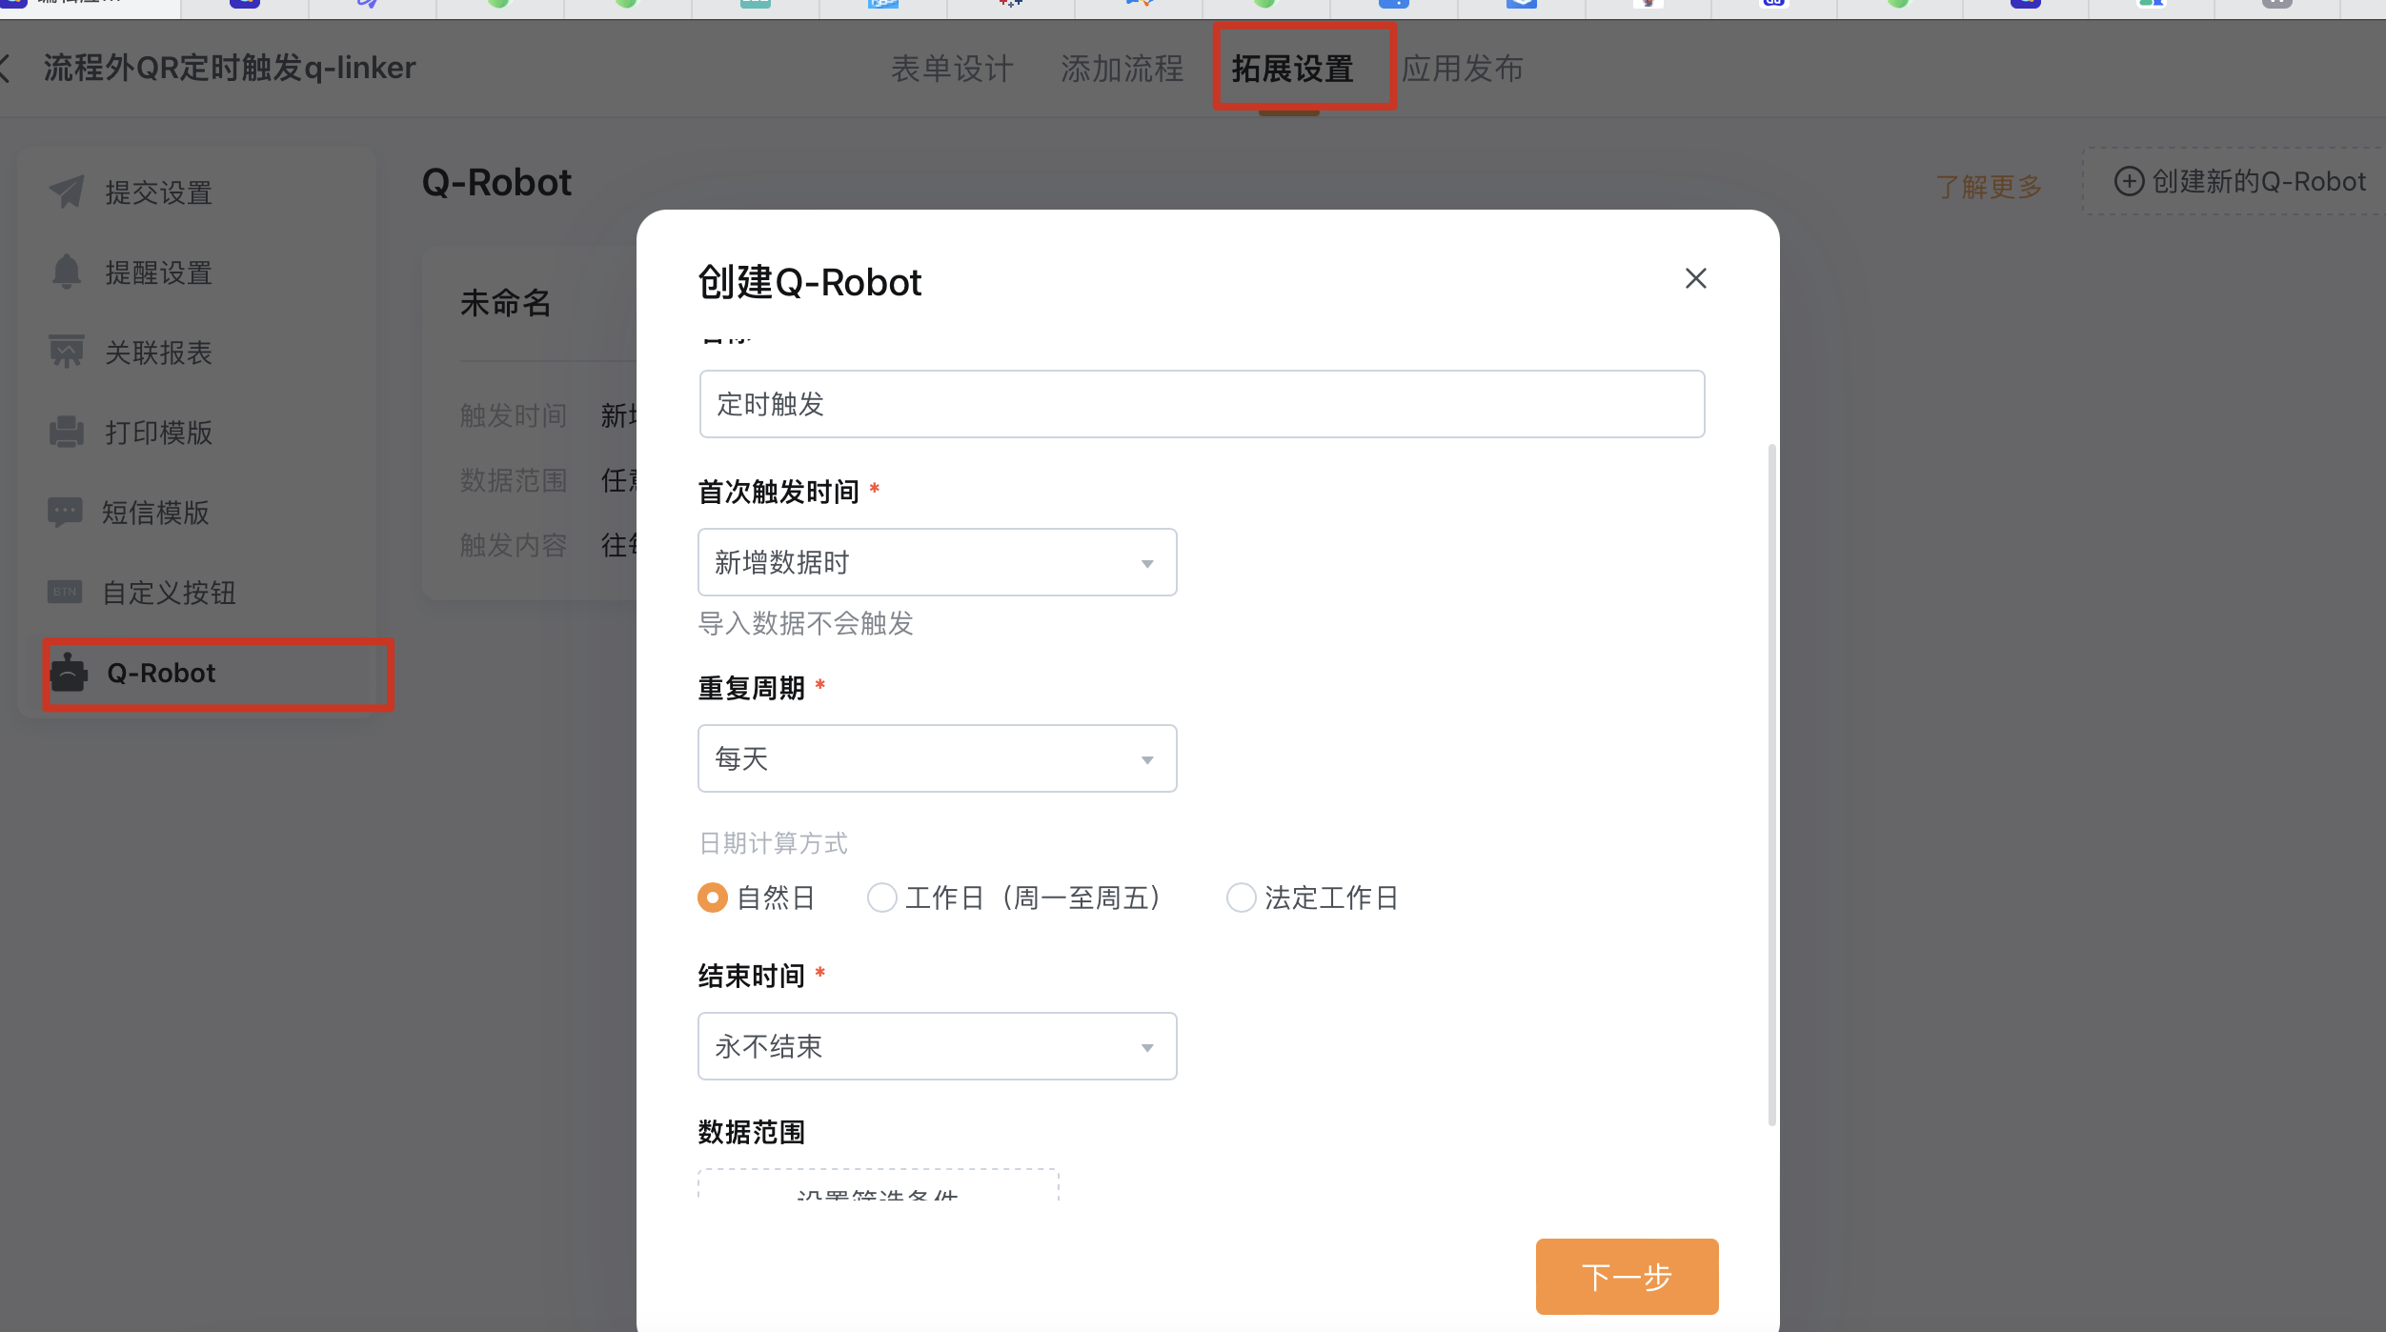Click the BTN icon beside 自定义按钮

[x=65, y=592]
